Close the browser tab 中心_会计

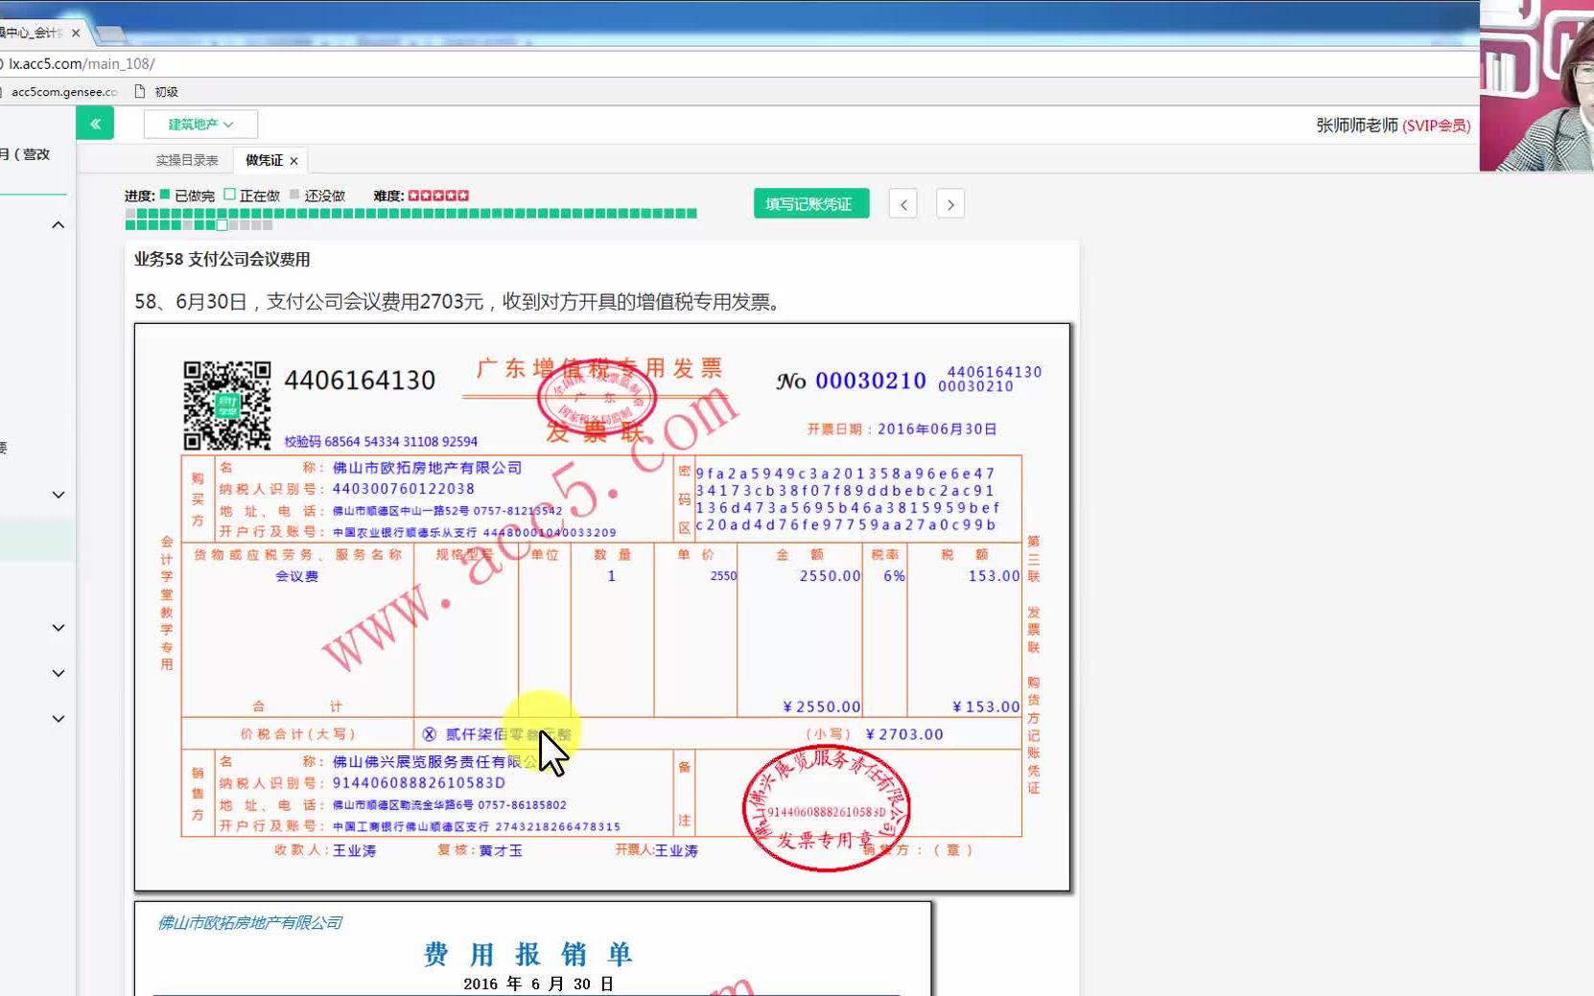coord(76,33)
